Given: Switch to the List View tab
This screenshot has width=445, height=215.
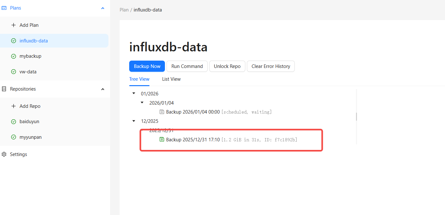Looking at the screenshot, I should (171, 79).
